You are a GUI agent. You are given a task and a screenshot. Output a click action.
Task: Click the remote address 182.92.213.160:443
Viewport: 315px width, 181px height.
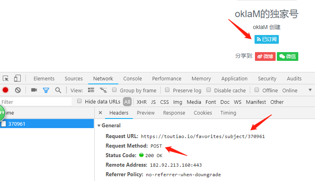pos(176,165)
